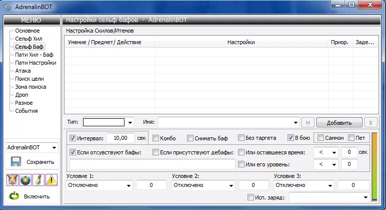The image size is (386, 210).
Task: Click the interval value field showing 10,00
Action: coord(120,138)
